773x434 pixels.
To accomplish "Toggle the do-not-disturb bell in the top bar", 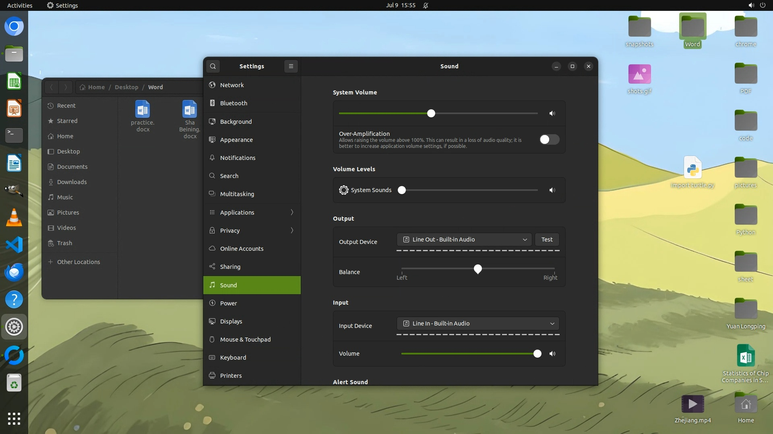I will [x=426, y=5].
